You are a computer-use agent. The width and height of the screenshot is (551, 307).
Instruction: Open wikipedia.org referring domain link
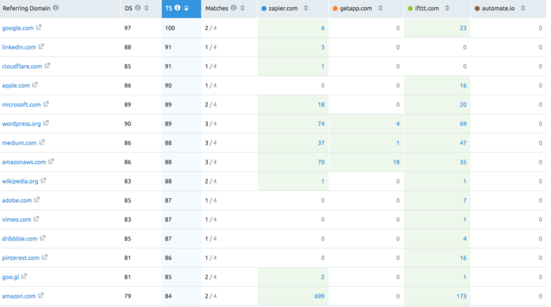click(20, 181)
